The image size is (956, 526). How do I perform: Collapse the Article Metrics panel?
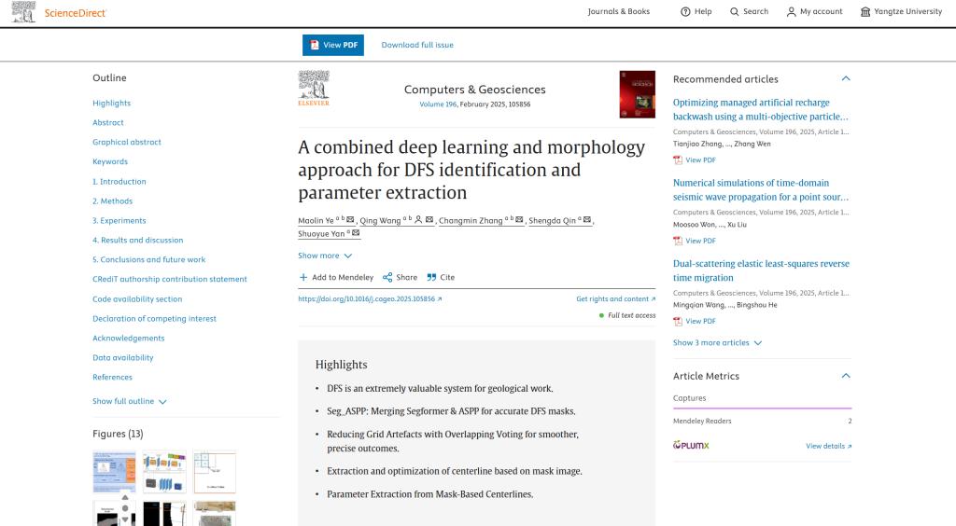click(x=846, y=376)
